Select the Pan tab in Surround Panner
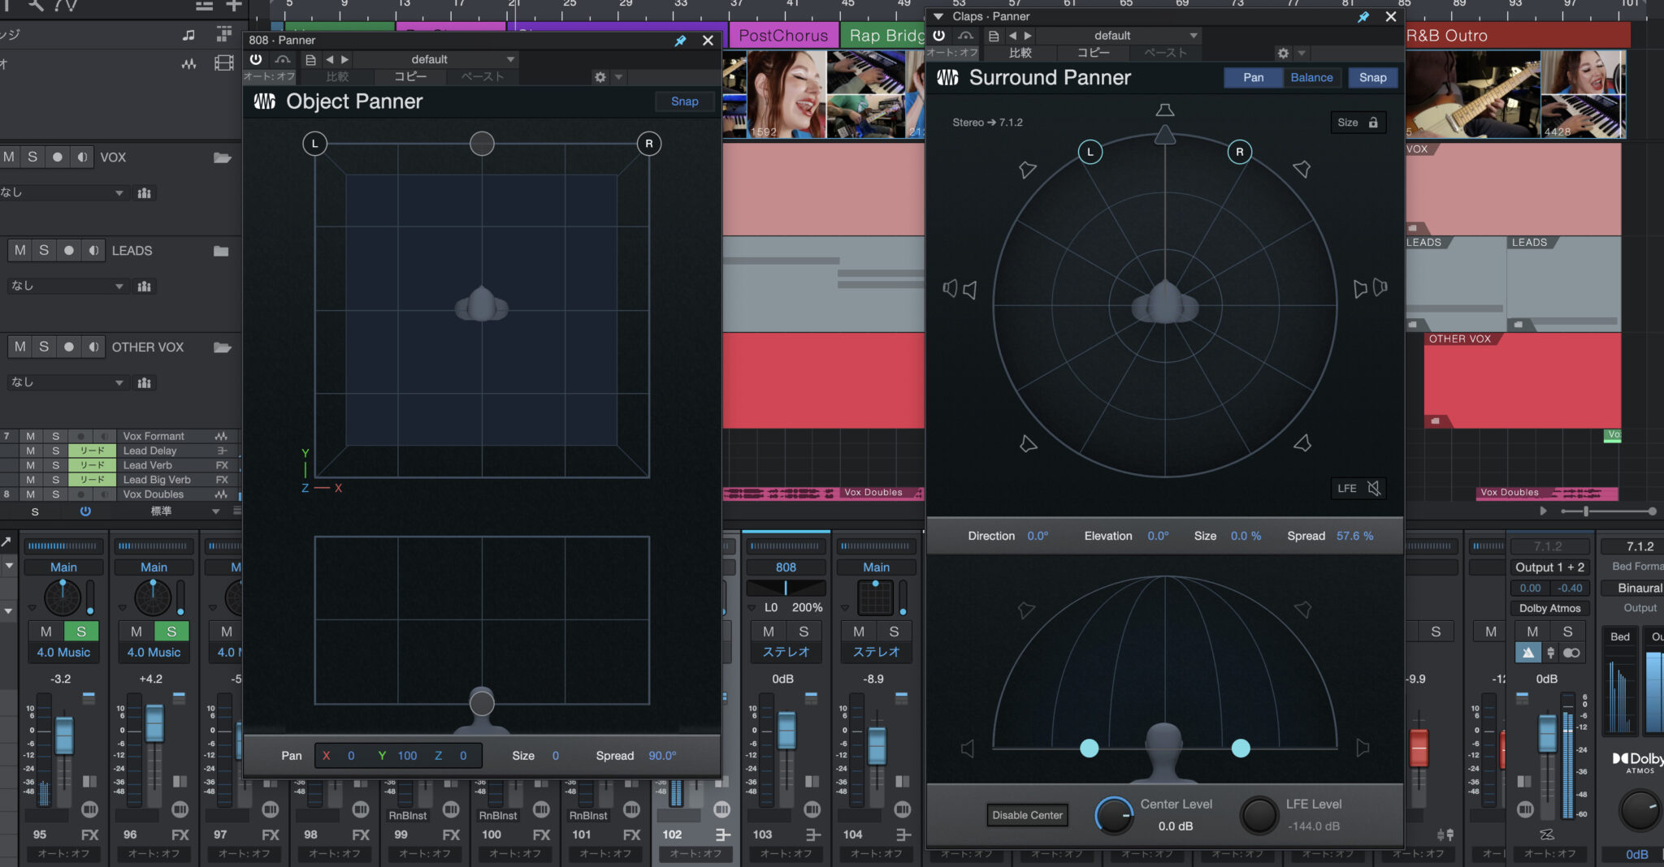This screenshot has width=1664, height=867. pyautogui.click(x=1253, y=77)
